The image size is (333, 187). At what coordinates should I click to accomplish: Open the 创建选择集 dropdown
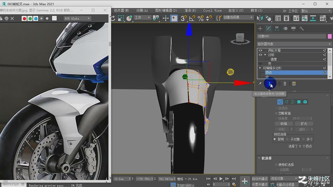coord(238,17)
